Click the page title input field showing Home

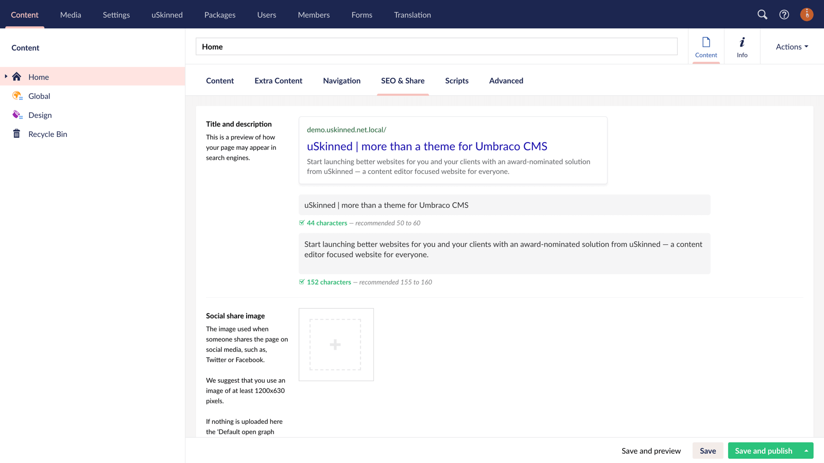pyautogui.click(x=436, y=46)
